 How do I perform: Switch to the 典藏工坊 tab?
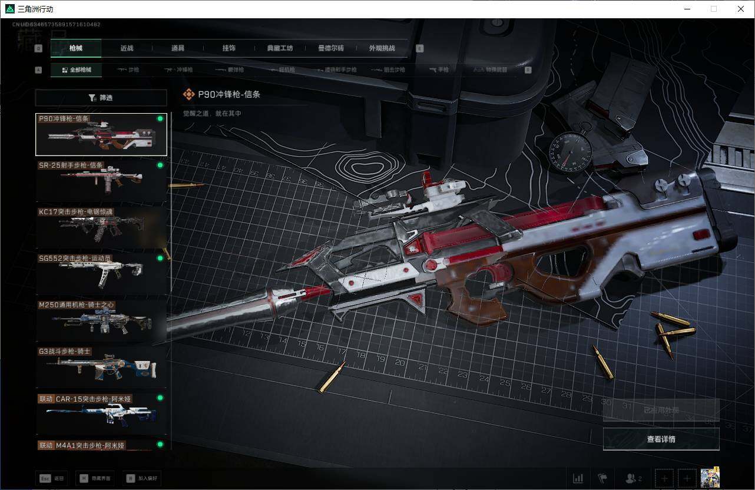280,48
